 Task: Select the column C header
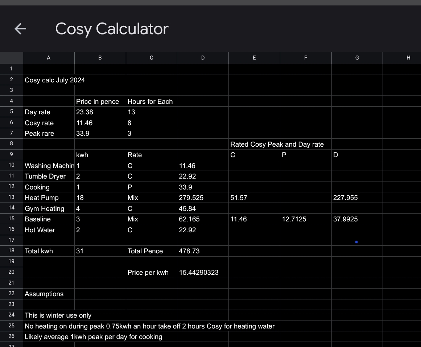pos(152,58)
